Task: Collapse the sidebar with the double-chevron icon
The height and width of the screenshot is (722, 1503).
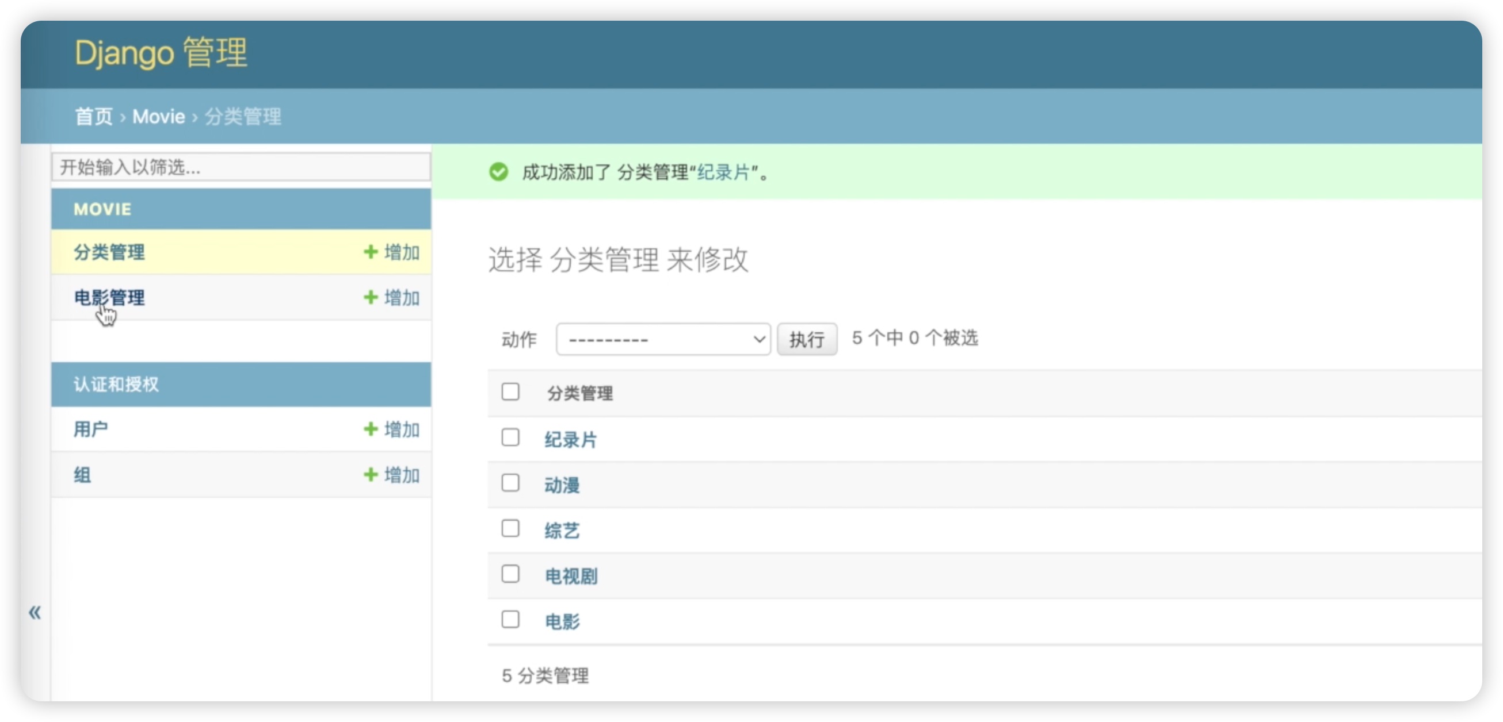Action: (x=35, y=612)
